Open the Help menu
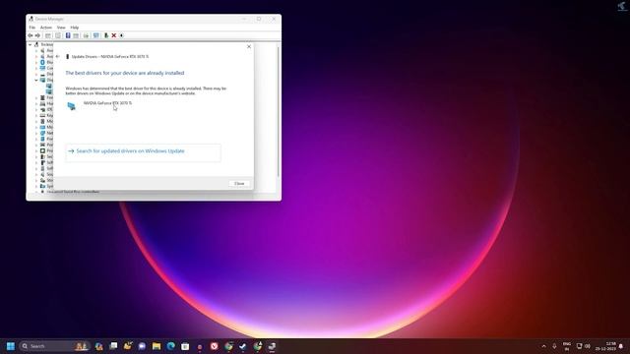The image size is (630, 354). pyautogui.click(x=75, y=28)
